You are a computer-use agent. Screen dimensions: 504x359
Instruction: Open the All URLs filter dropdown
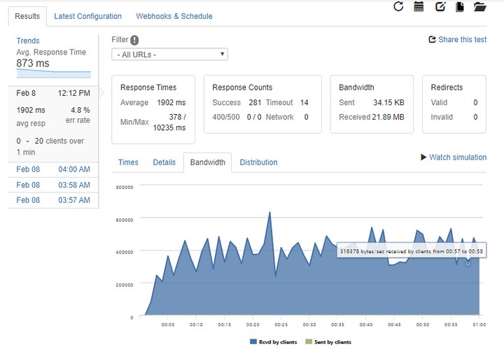(169, 55)
